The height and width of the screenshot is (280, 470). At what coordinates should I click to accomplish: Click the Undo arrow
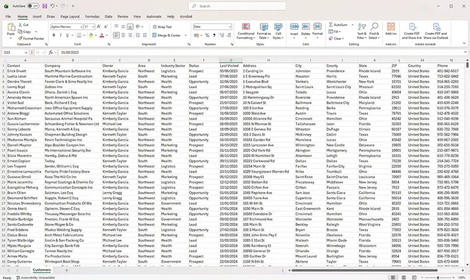[53, 6]
